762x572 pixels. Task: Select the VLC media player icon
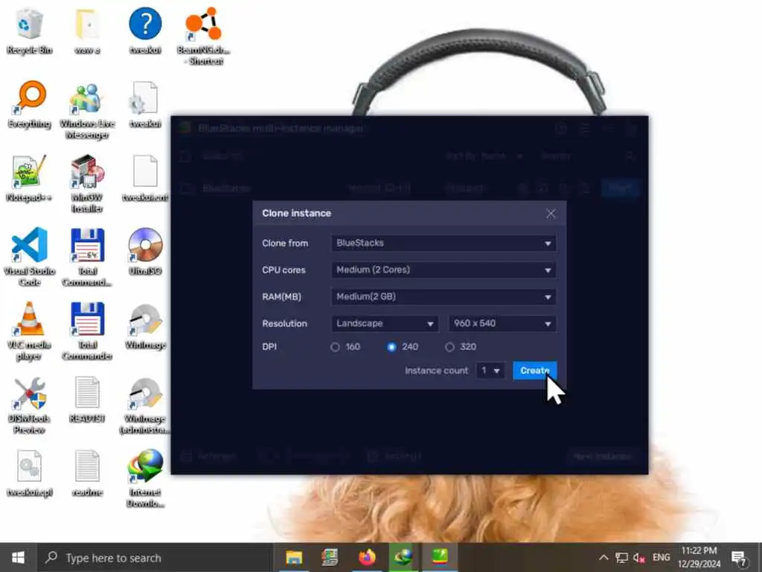click(29, 331)
